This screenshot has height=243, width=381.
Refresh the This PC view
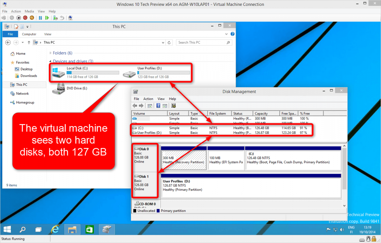pos(169,43)
